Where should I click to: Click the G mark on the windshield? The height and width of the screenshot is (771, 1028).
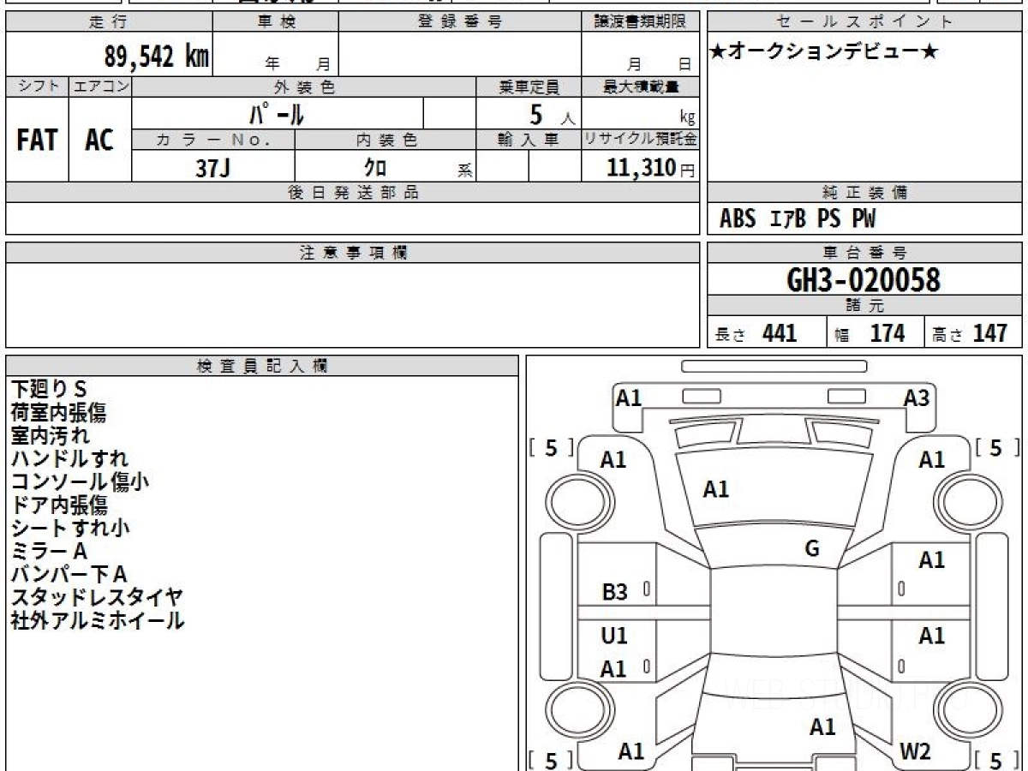click(812, 549)
